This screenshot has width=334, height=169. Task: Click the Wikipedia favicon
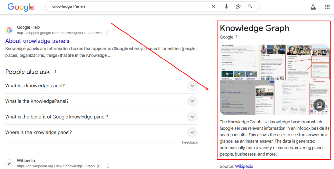pos(9,163)
